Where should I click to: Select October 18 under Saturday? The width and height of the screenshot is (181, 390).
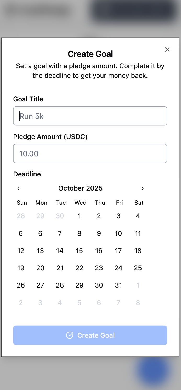(x=138, y=251)
